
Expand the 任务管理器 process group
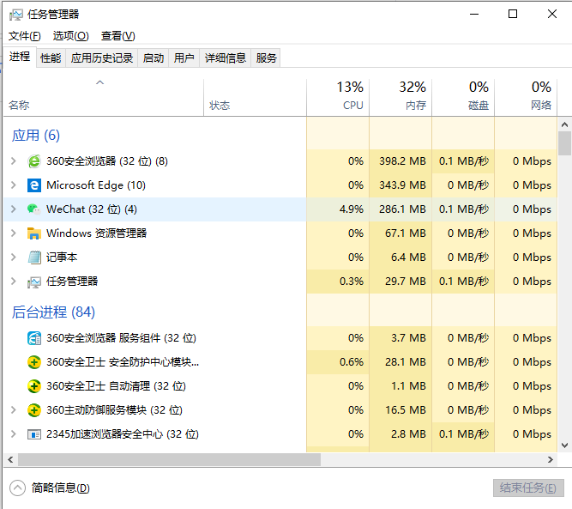click(x=14, y=282)
